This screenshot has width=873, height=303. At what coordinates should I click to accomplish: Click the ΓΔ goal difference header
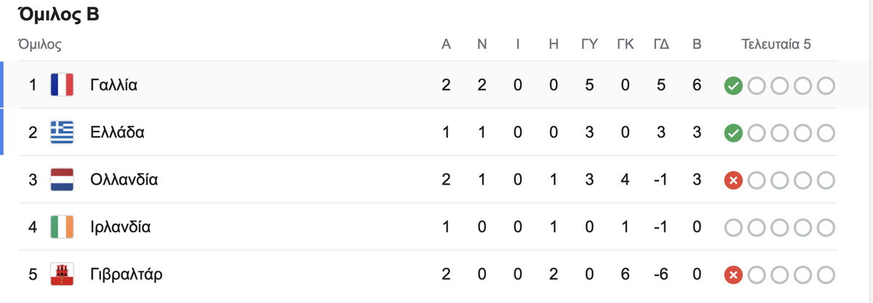coord(661,44)
